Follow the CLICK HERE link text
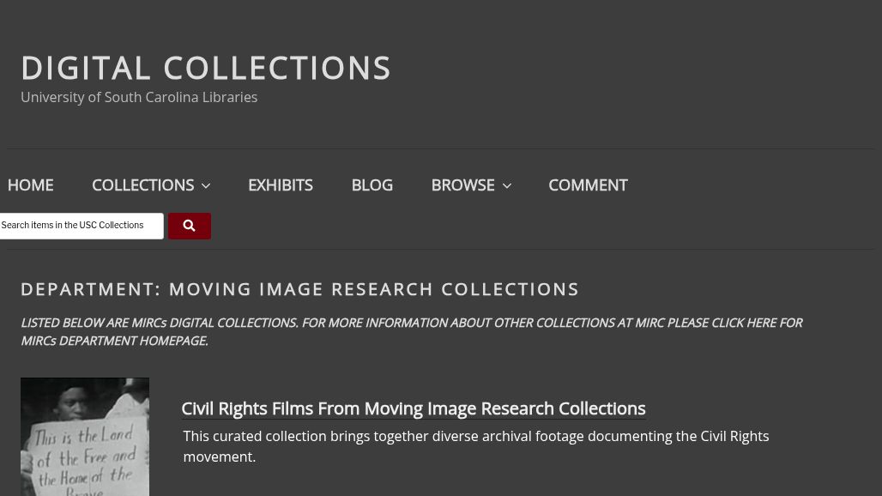 [x=743, y=324]
